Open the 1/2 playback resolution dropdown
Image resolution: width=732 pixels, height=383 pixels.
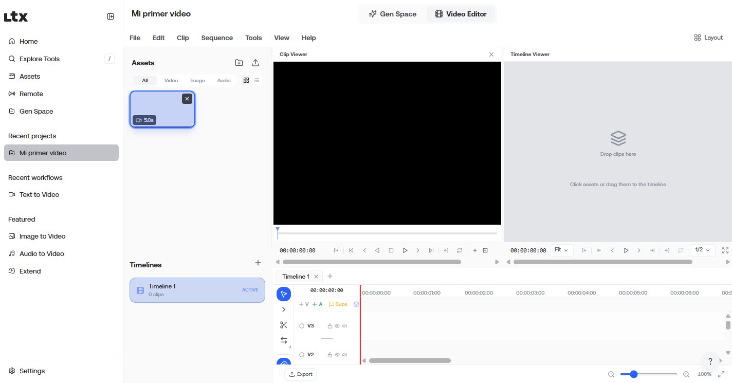703,250
